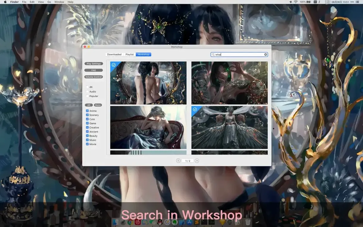Click checkmark badge on winged angel wallpaper
Viewport: 363px width, 227px height.
tap(195, 109)
